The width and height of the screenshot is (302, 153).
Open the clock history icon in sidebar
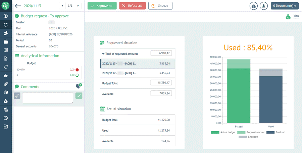pyautogui.click(x=6, y=118)
